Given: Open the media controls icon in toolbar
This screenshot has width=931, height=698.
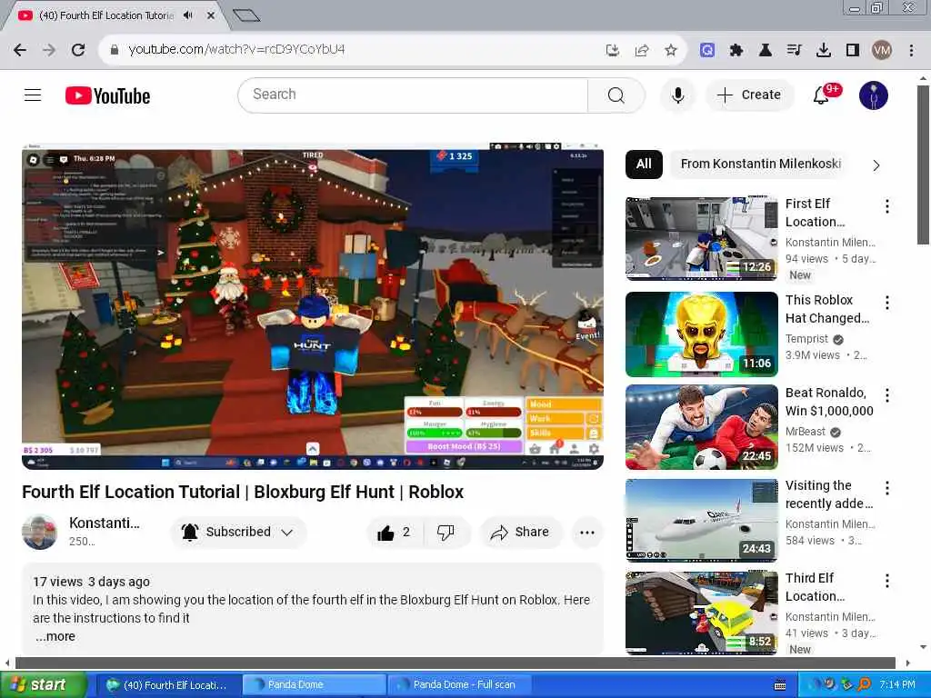Looking at the screenshot, I should tap(795, 51).
